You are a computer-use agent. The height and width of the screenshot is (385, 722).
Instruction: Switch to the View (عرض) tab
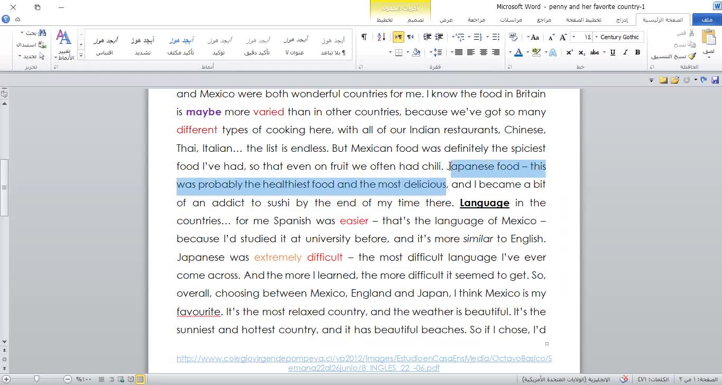click(446, 20)
